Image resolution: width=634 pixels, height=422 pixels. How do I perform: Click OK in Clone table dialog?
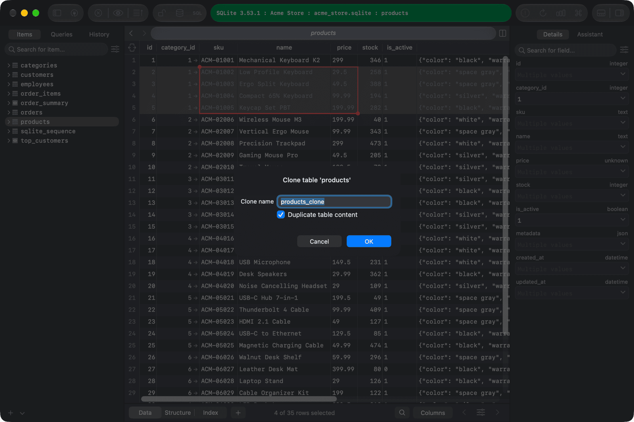[369, 241]
